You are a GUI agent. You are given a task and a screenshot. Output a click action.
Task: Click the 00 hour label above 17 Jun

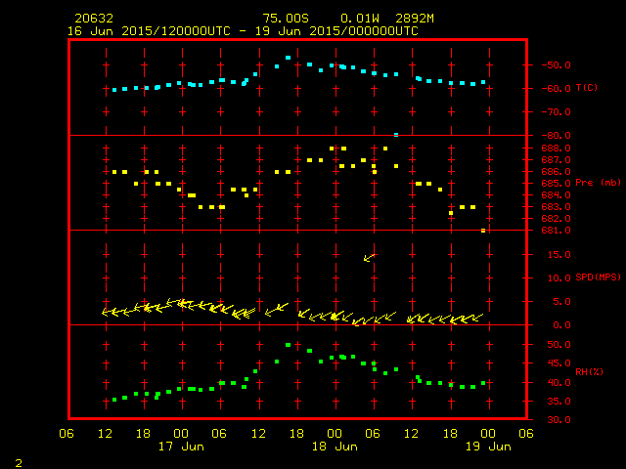181,434
